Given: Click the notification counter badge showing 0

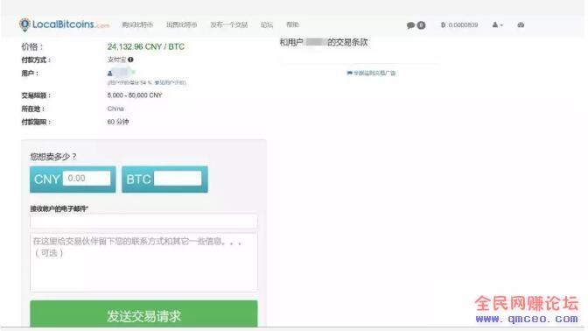Looking at the screenshot, I should [421, 25].
